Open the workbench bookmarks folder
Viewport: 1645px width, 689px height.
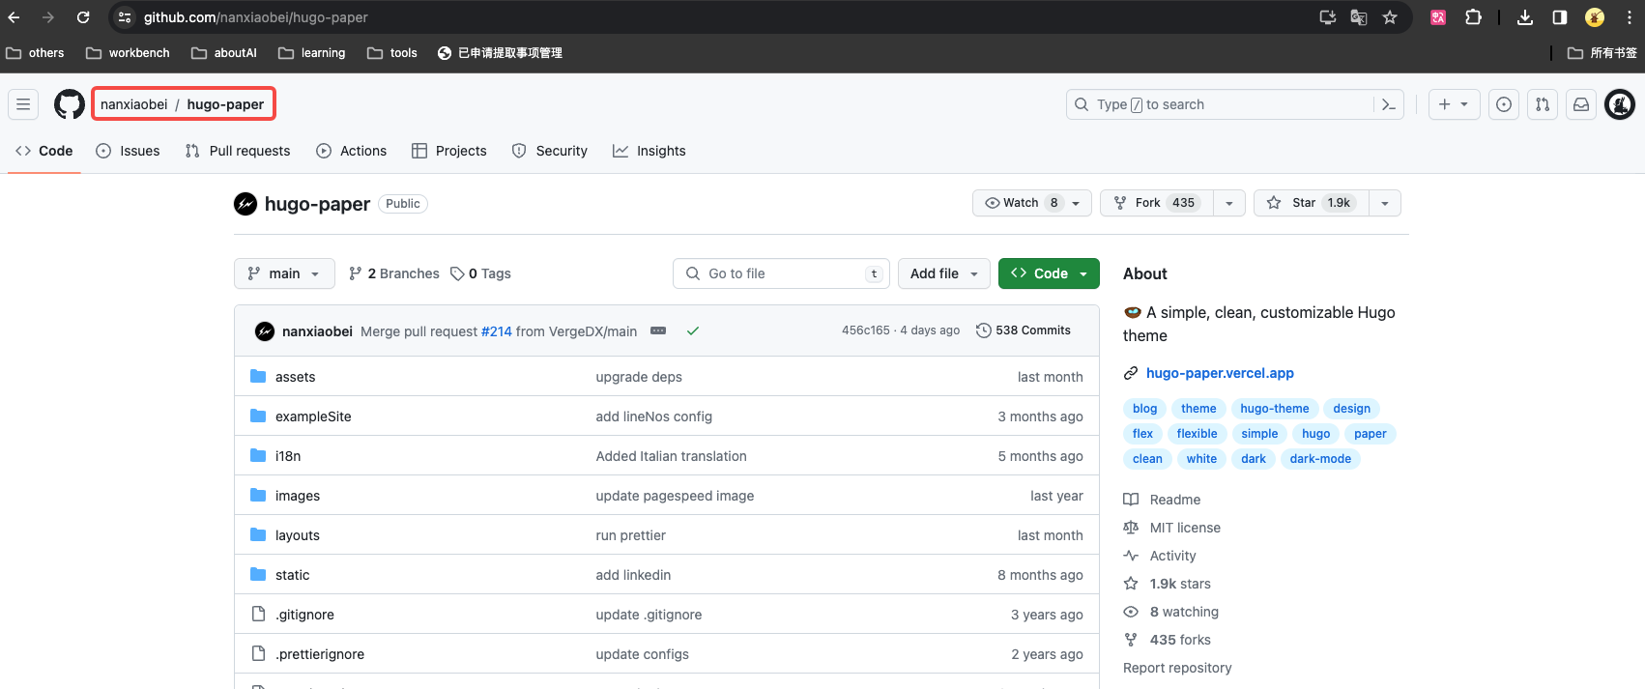(x=128, y=53)
